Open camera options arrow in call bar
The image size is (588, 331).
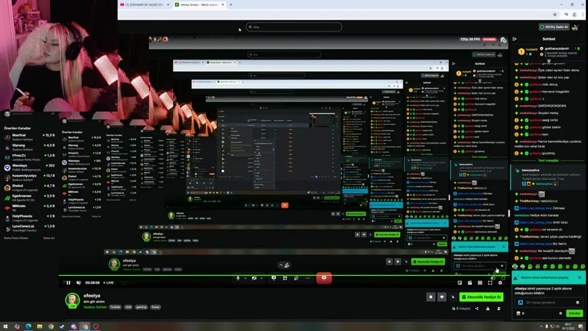pos(261,278)
